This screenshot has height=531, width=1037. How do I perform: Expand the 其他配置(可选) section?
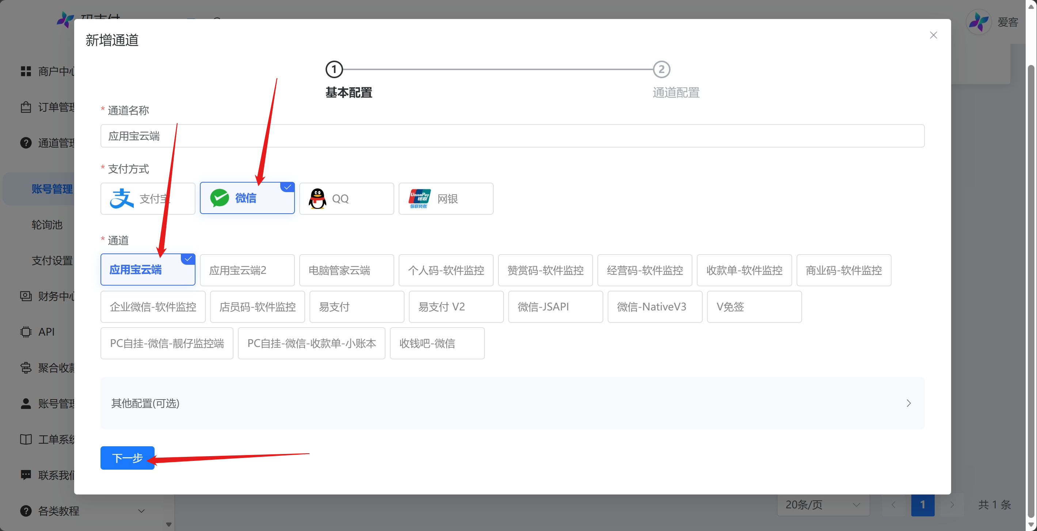512,403
